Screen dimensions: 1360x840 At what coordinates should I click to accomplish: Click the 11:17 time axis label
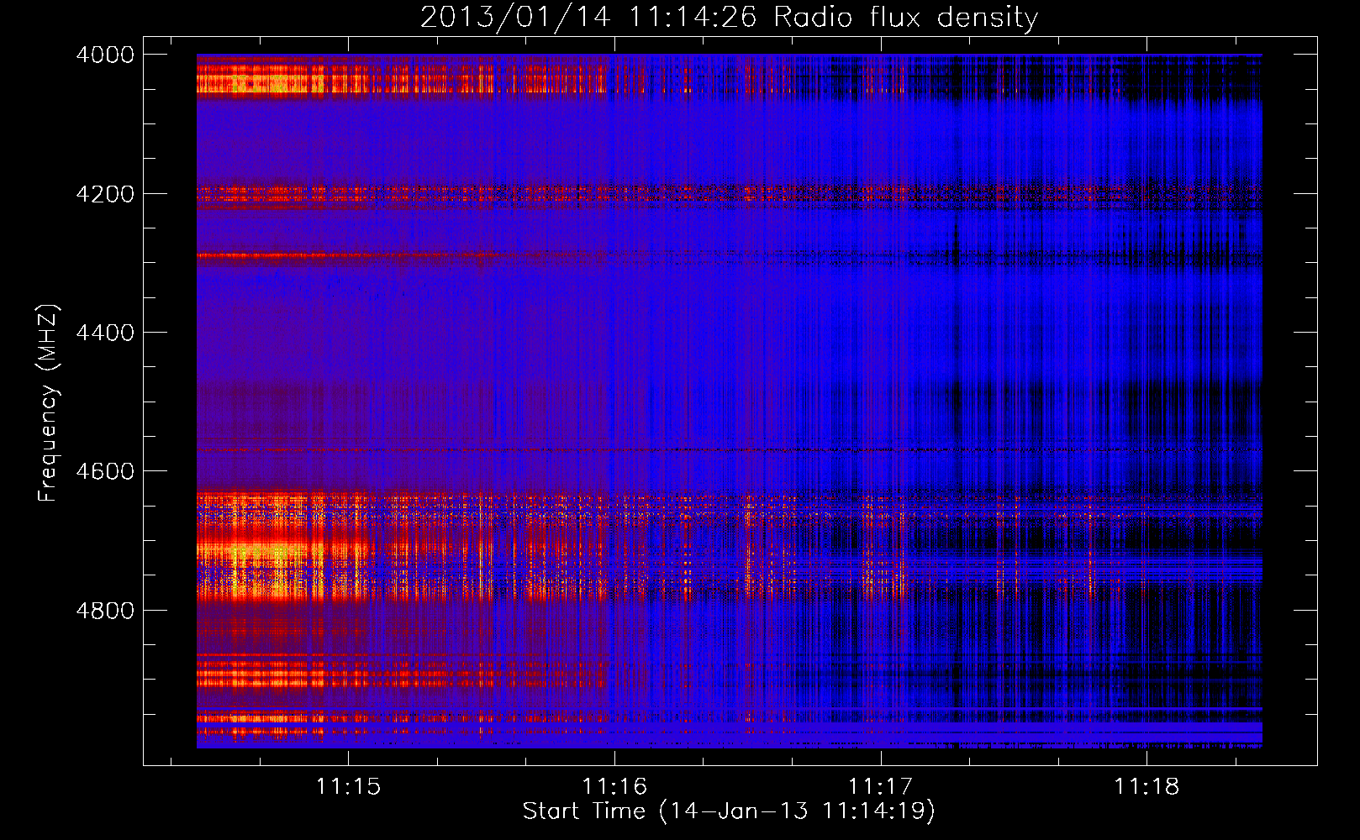click(880, 786)
